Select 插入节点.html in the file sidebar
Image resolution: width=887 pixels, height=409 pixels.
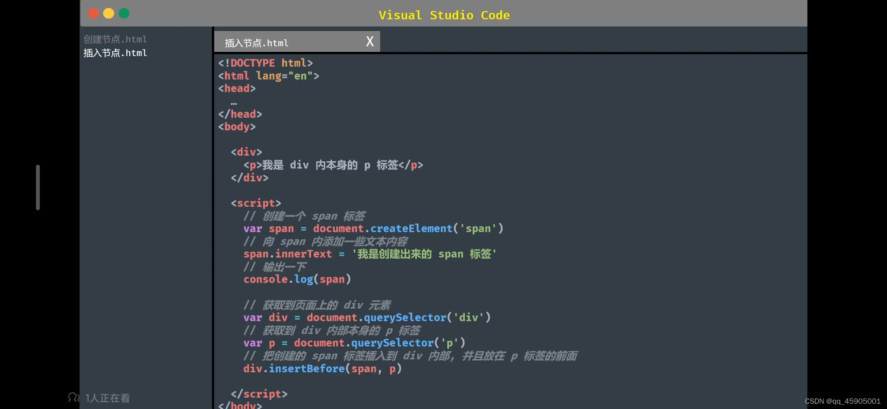click(115, 53)
